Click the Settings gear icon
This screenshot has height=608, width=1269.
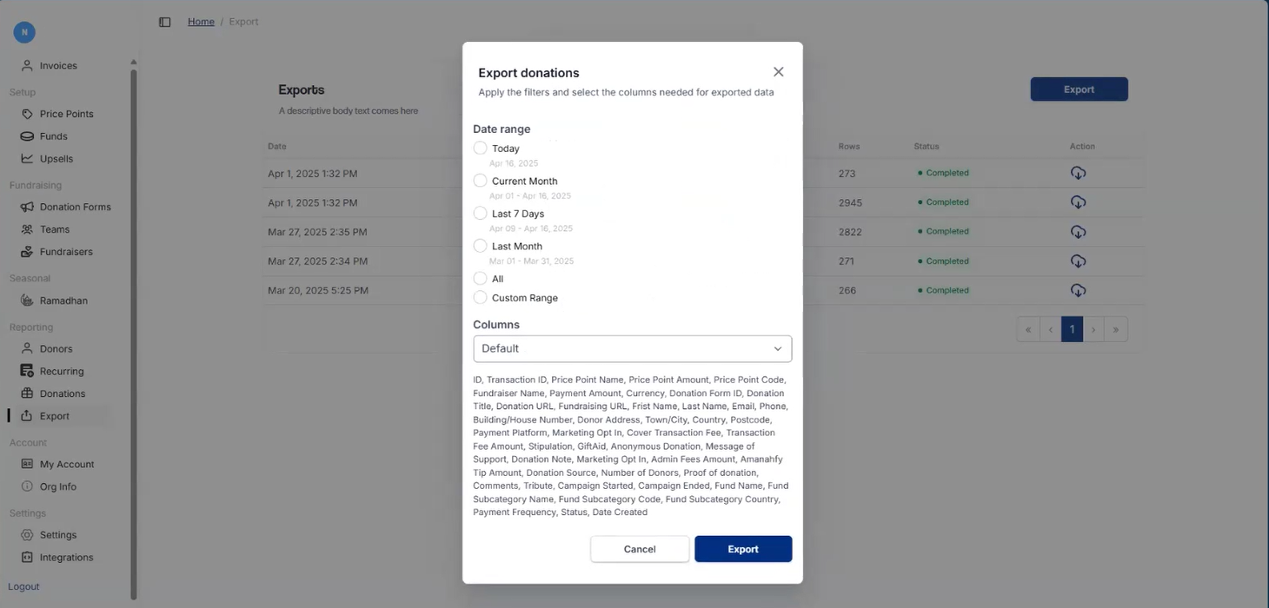click(x=27, y=535)
